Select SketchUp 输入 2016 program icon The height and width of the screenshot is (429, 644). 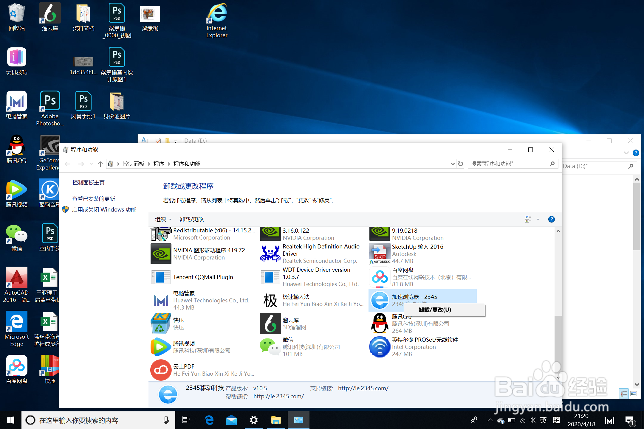click(380, 254)
